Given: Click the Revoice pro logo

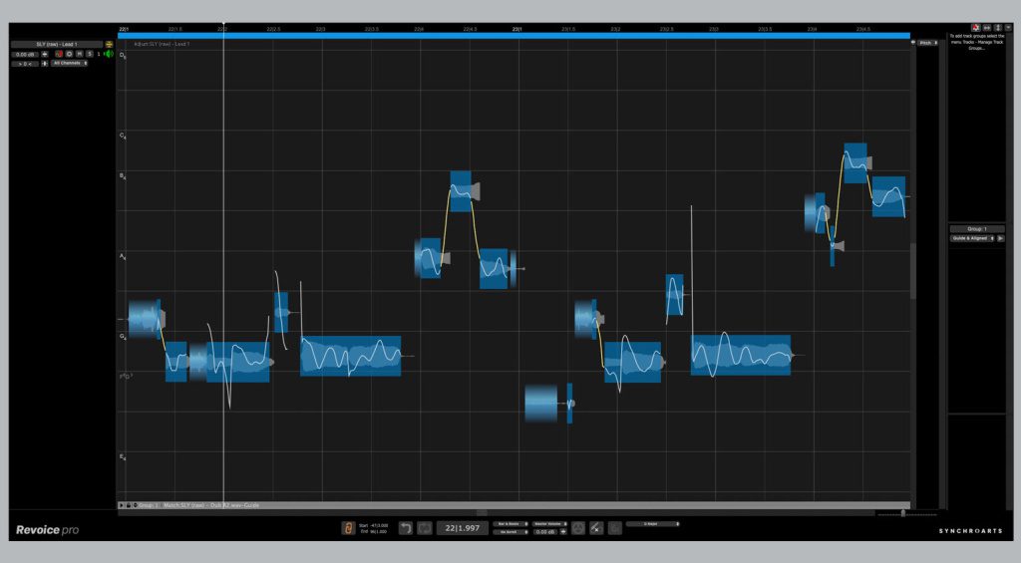Looking at the screenshot, I should [x=48, y=530].
